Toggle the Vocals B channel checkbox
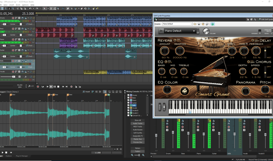 click(128, 110)
